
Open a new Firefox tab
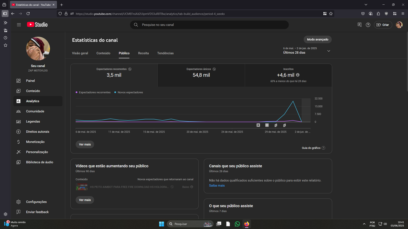[x=61, y=5]
